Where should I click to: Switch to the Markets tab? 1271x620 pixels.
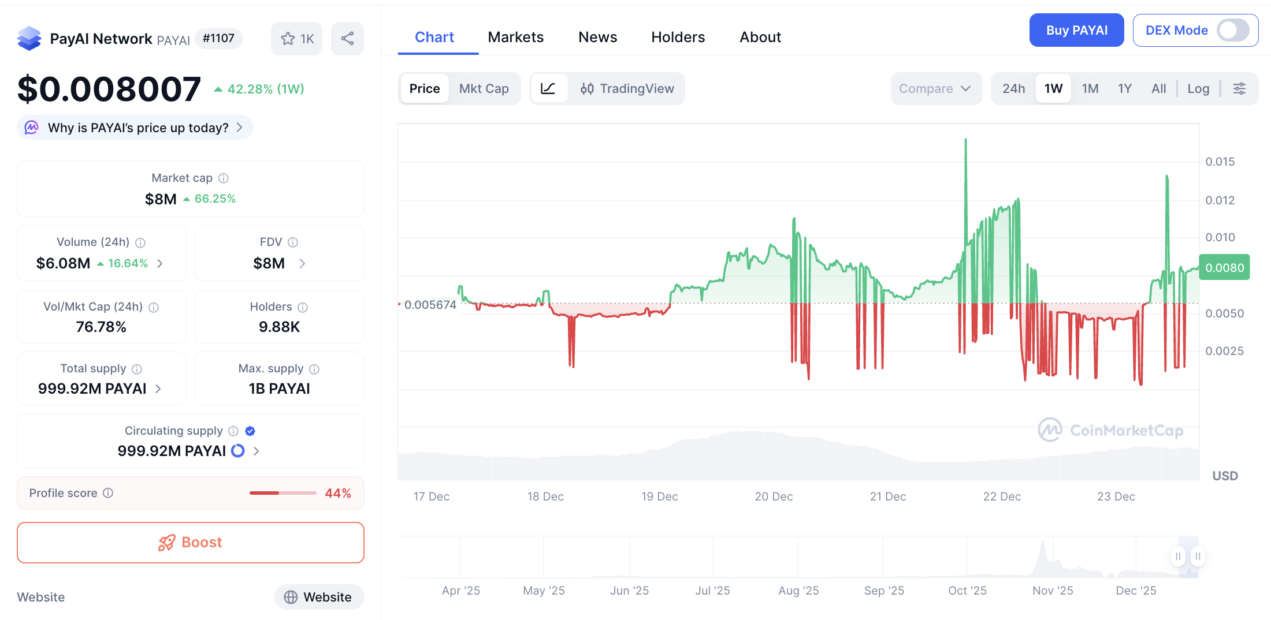pyautogui.click(x=515, y=37)
